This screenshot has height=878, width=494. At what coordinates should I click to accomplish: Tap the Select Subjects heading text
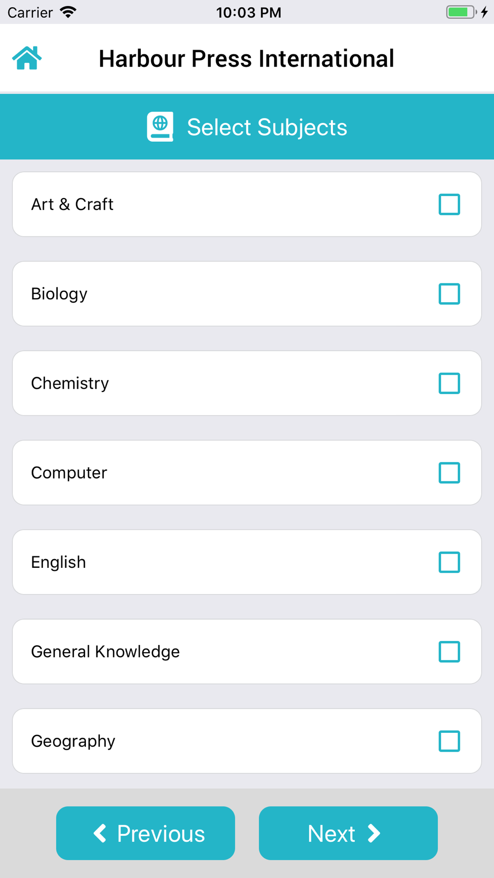[x=267, y=127]
